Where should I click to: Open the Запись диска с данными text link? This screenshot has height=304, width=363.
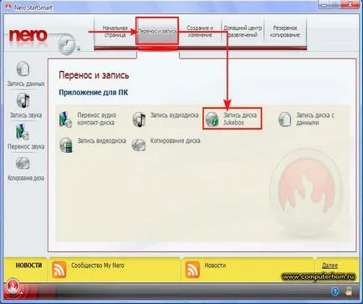315,119
